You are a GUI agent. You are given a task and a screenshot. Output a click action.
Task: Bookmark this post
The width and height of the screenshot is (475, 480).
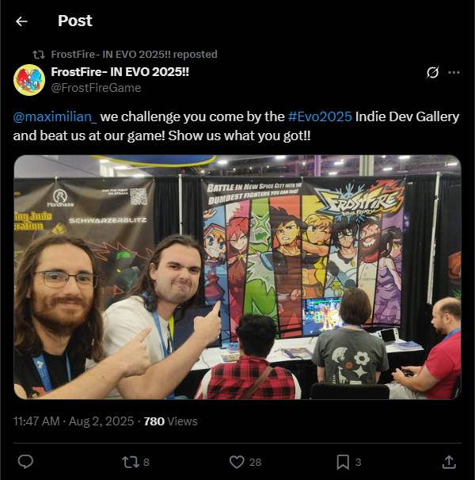tap(343, 462)
